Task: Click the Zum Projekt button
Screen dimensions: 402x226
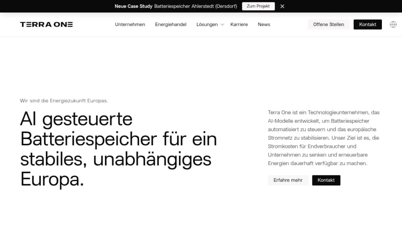Action: (258, 6)
